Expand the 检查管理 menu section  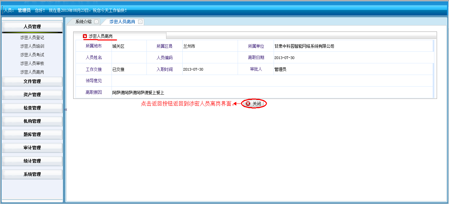tap(32, 108)
